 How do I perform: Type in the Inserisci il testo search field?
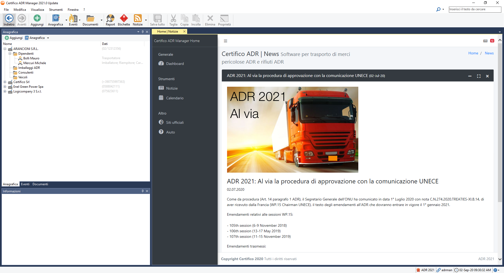pos(475,9)
